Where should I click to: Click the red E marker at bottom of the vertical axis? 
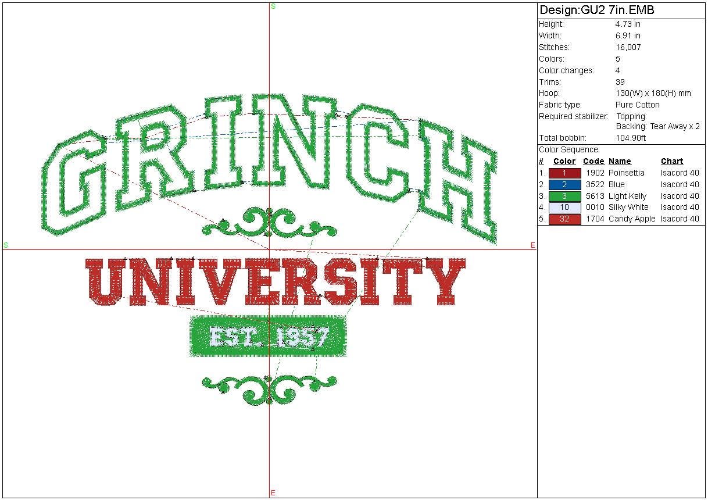coord(273,493)
